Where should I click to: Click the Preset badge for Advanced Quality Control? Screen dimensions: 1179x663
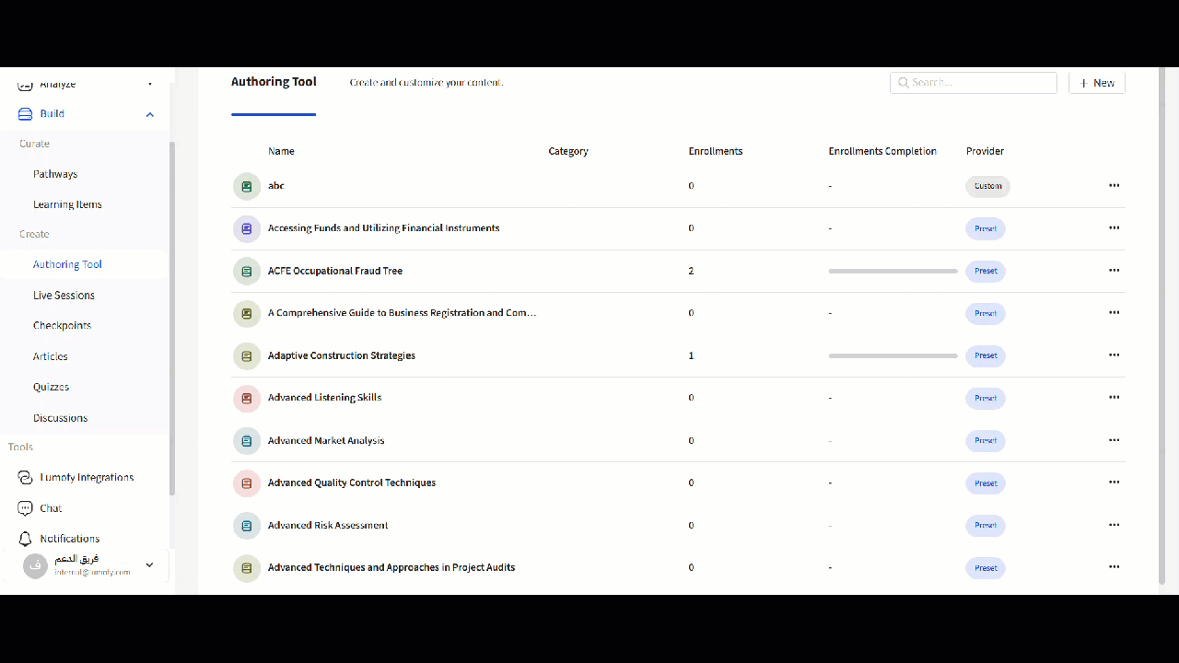click(985, 483)
